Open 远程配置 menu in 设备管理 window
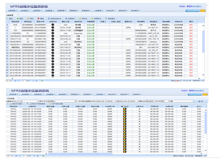221x158 pixels. click(48, 11)
